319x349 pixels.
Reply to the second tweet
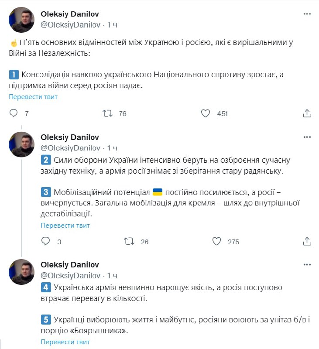pyautogui.click(x=46, y=242)
